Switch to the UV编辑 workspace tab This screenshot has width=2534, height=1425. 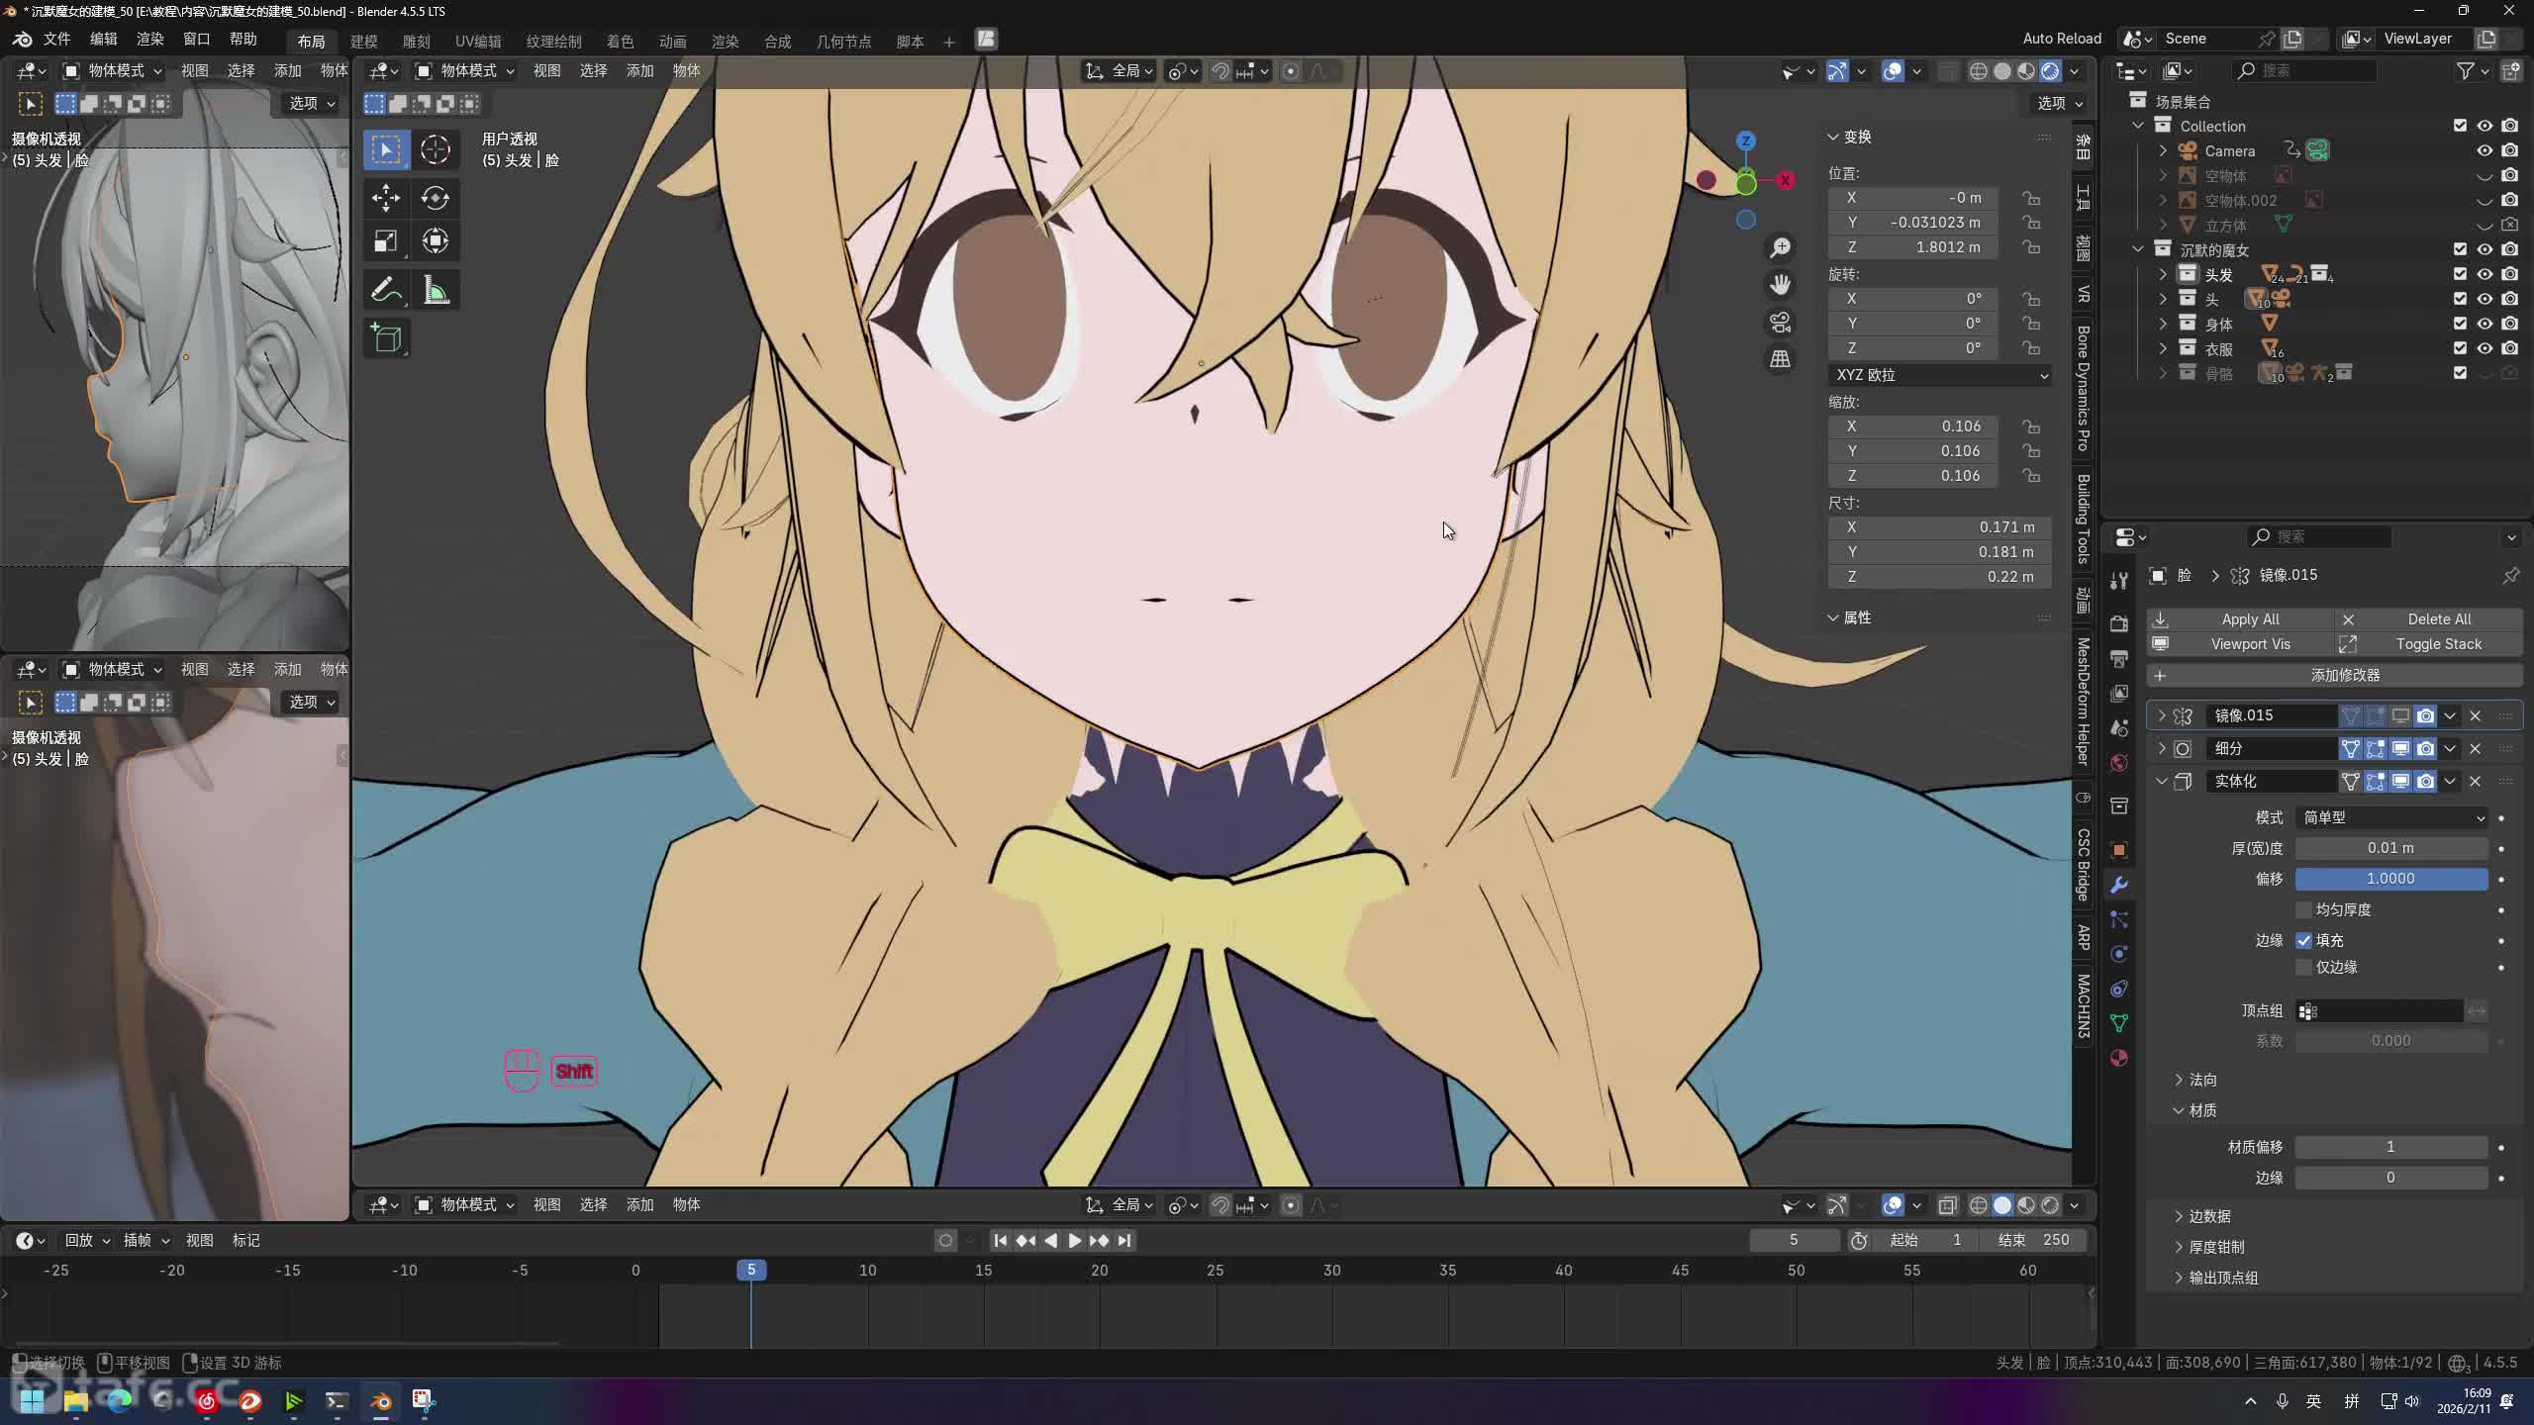pyautogui.click(x=477, y=41)
